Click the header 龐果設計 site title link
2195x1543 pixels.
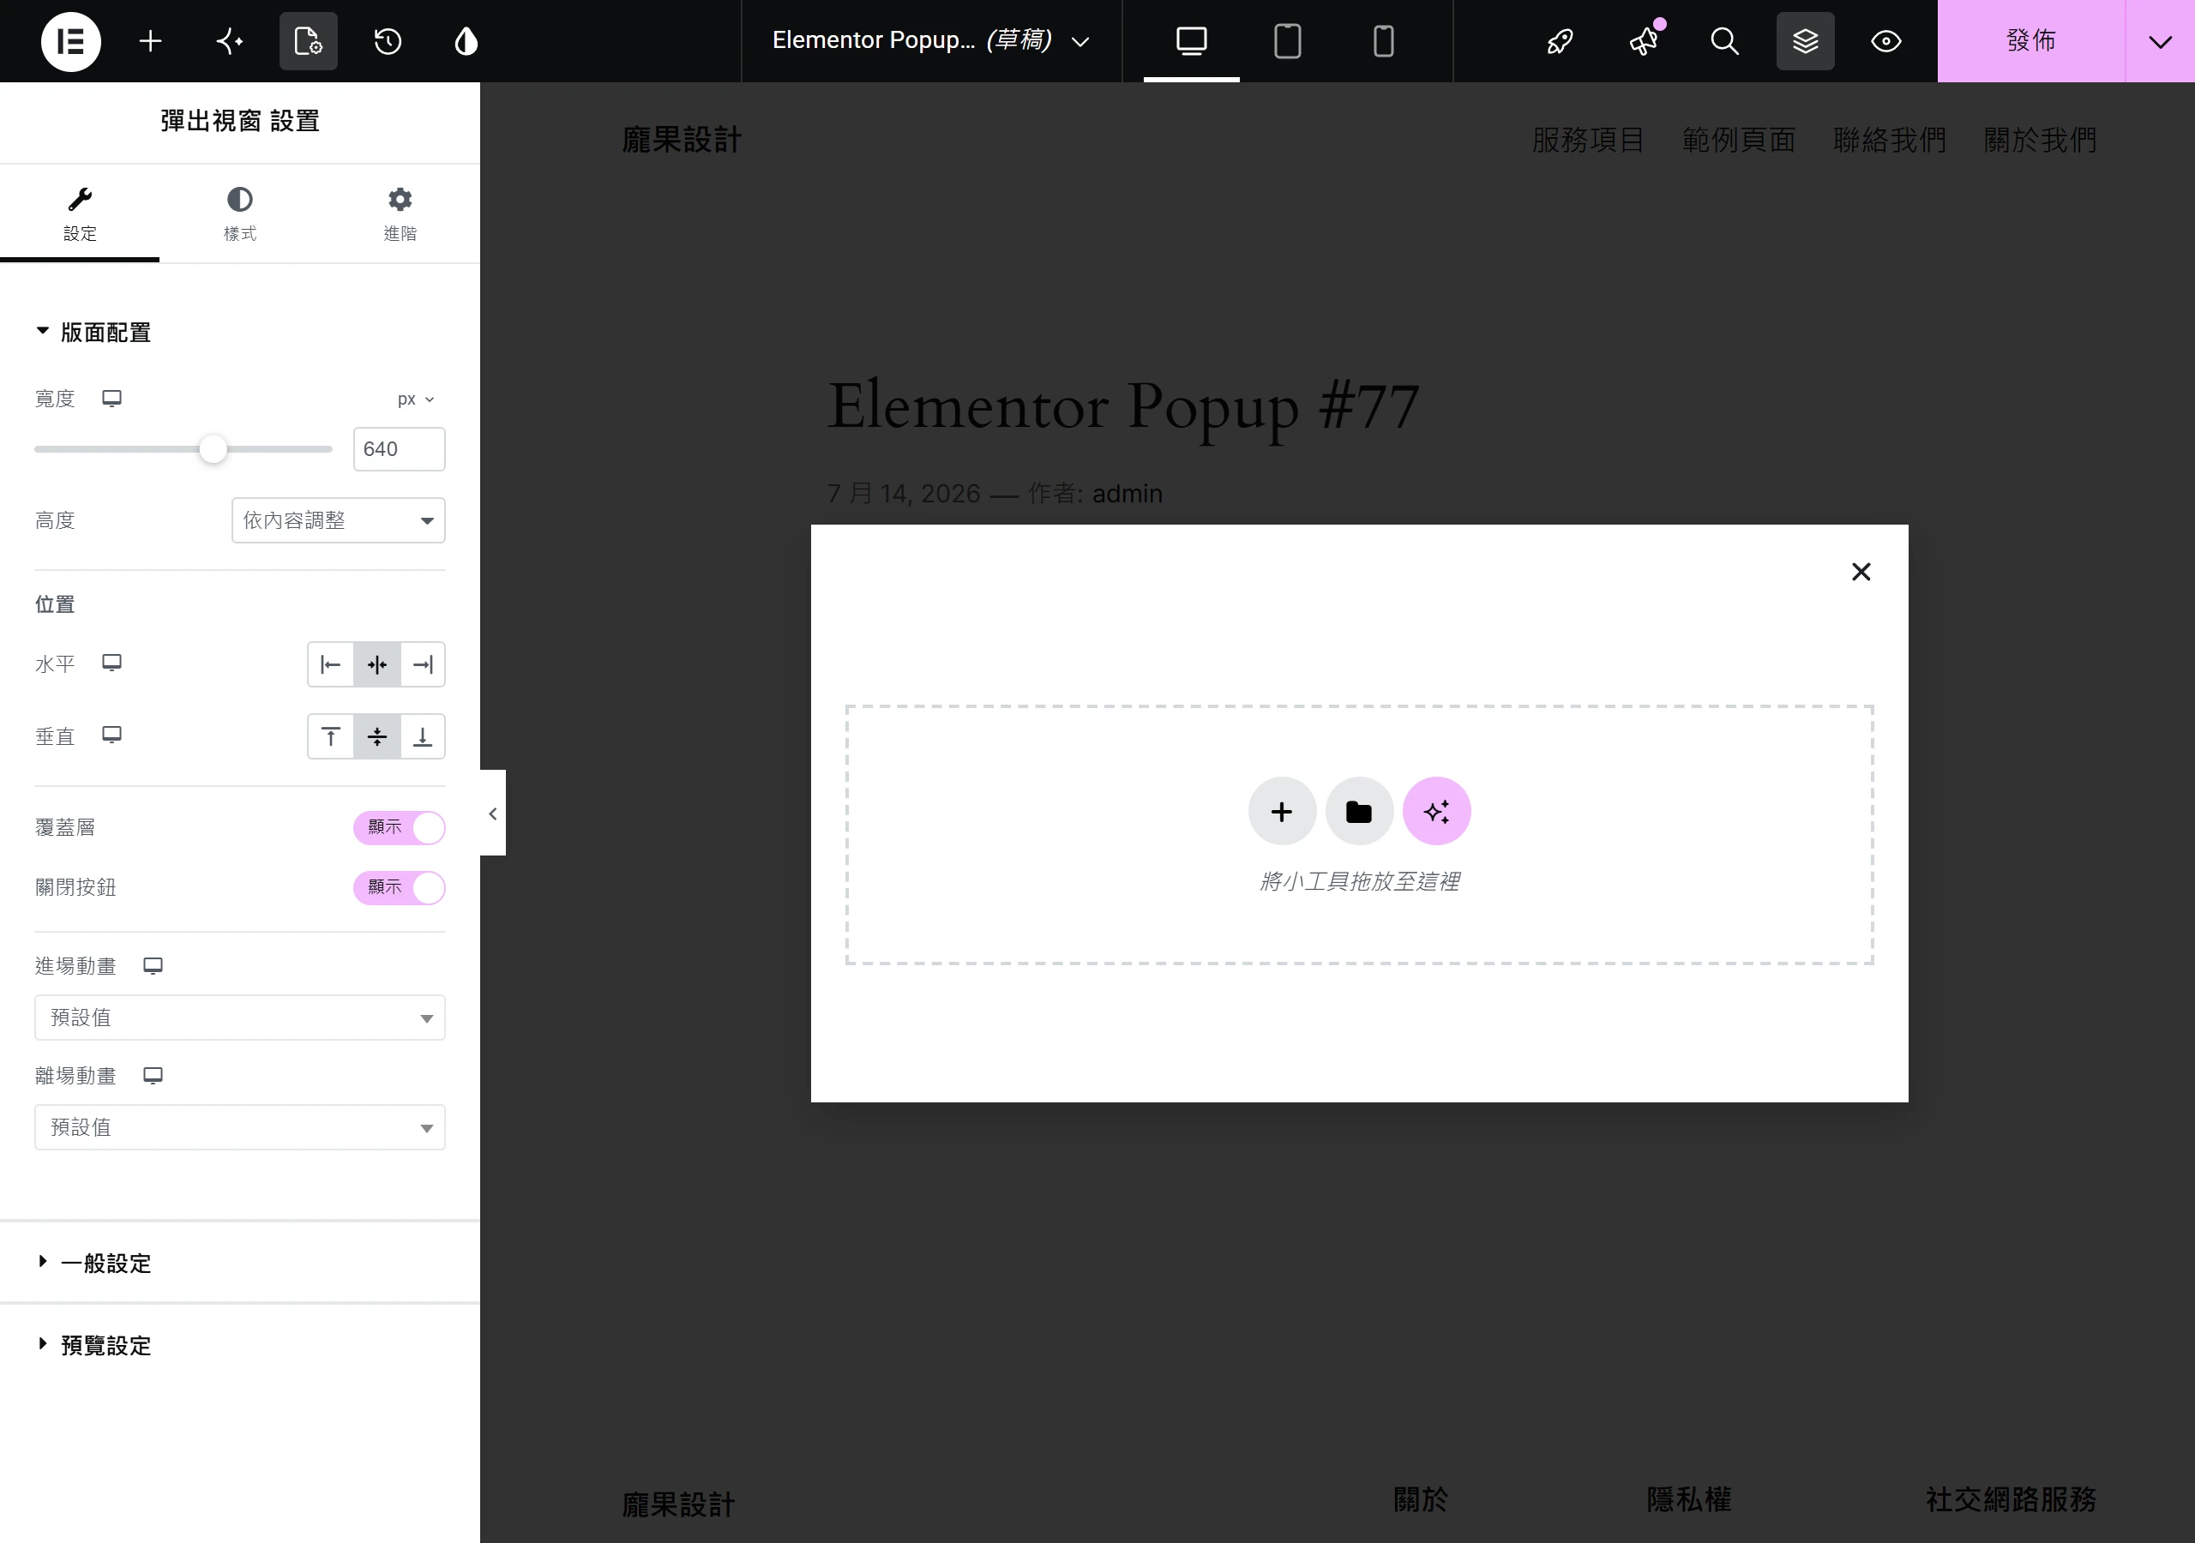(x=682, y=141)
